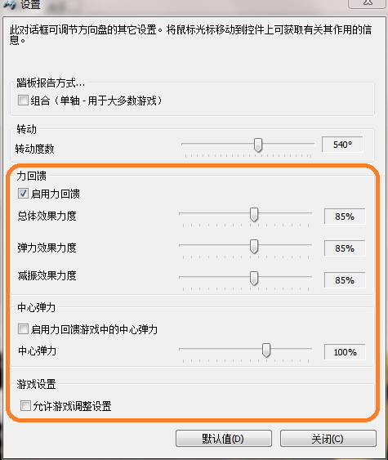The image size is (388, 460).
Task: Close the dialog via title bar X
Action: pos(368,3)
